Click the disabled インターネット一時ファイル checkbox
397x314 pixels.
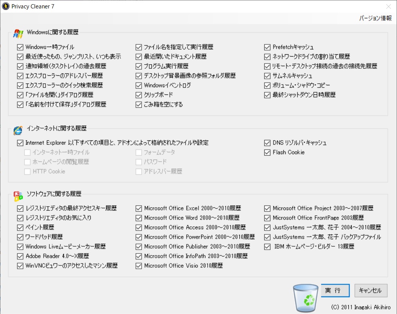coord(27,153)
